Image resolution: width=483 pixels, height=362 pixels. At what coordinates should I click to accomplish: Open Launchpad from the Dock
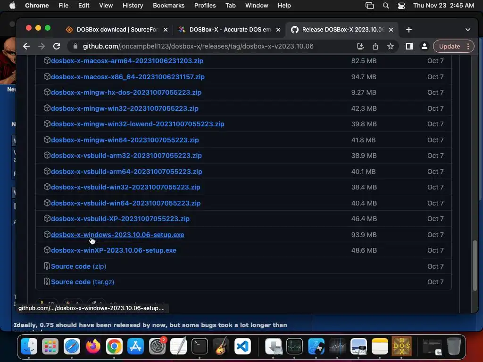pos(50,346)
